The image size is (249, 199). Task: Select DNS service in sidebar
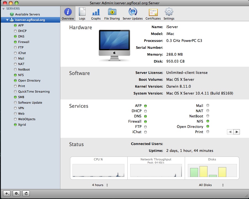pyautogui.click(x=31, y=36)
